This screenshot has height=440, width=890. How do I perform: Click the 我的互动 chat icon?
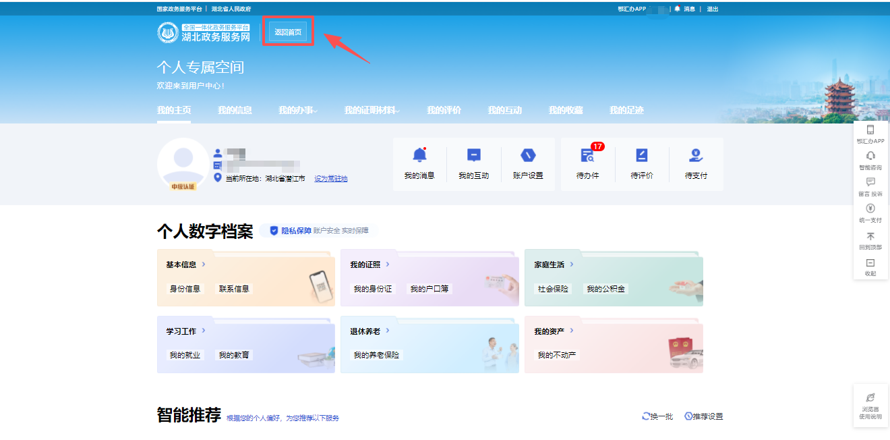(x=473, y=156)
